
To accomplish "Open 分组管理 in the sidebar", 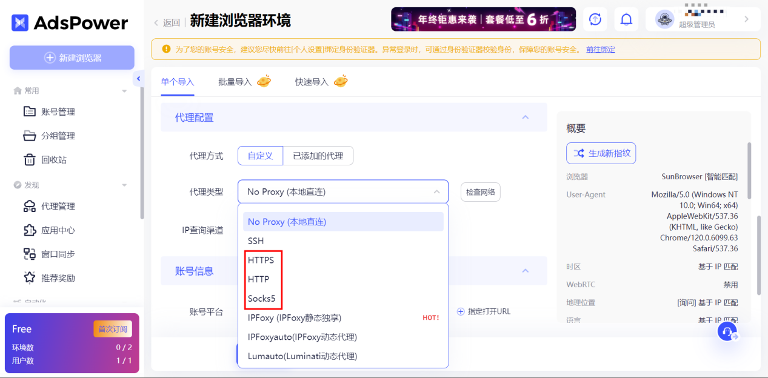I will click(x=58, y=136).
